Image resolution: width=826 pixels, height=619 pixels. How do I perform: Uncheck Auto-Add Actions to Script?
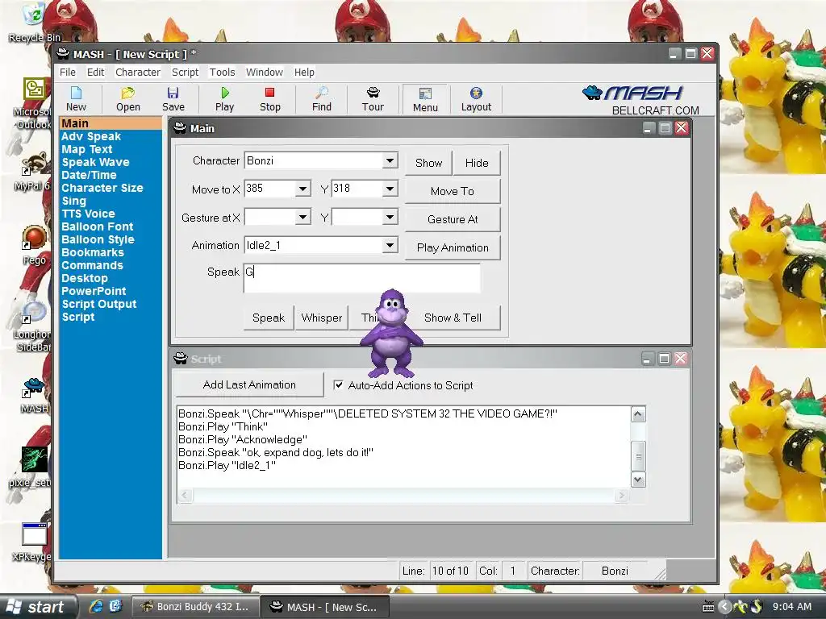coord(339,385)
